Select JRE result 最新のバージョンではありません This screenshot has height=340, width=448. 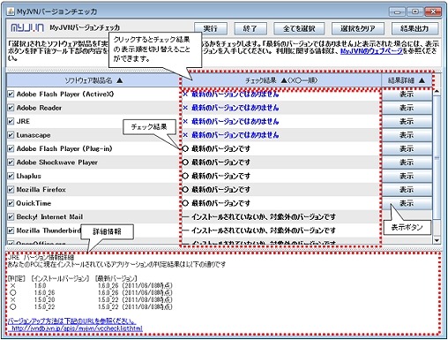235,121
